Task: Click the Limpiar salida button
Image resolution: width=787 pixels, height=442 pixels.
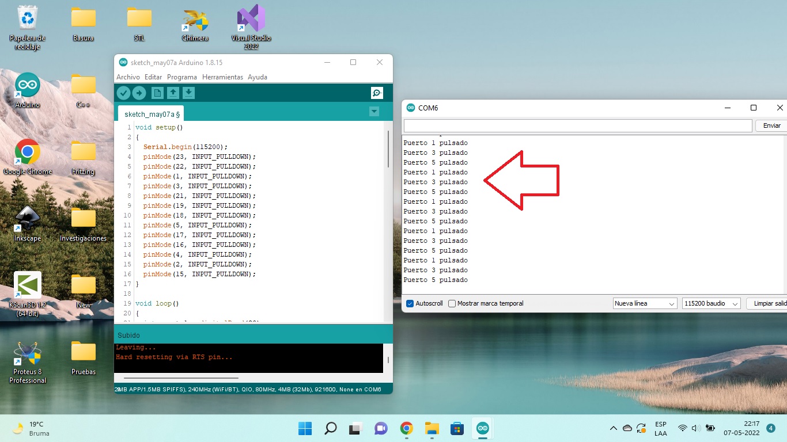Action: (x=767, y=303)
